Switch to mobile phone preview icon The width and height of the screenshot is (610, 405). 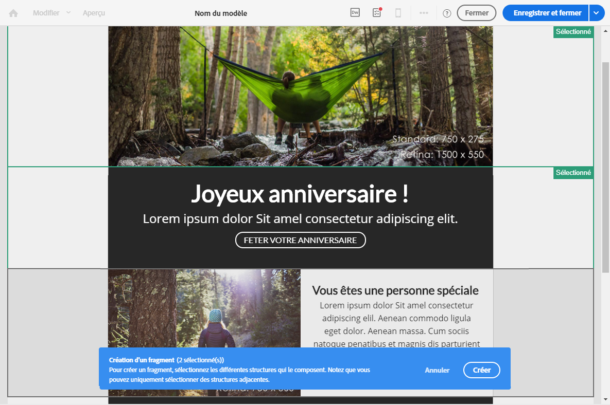(398, 13)
